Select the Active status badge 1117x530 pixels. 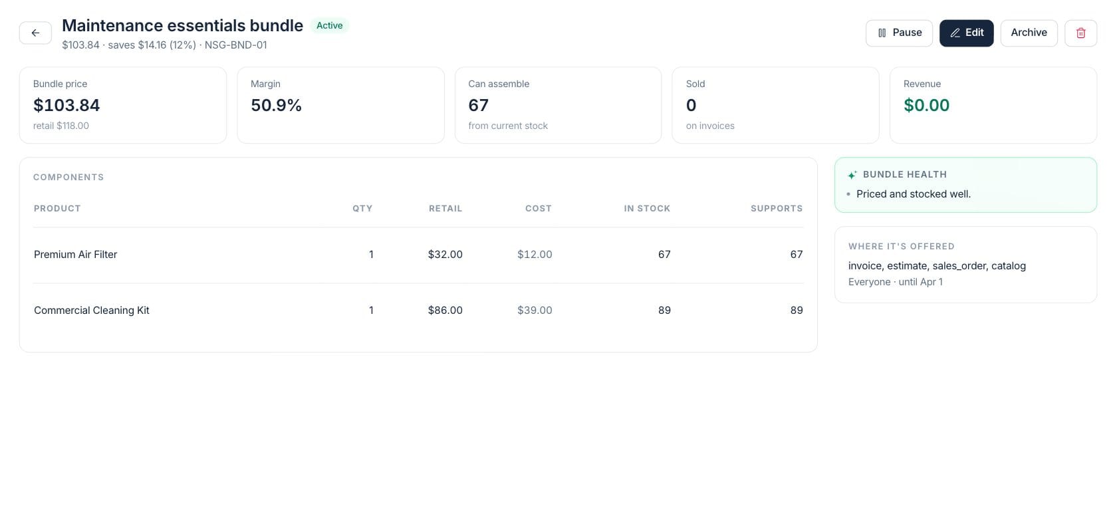(329, 25)
